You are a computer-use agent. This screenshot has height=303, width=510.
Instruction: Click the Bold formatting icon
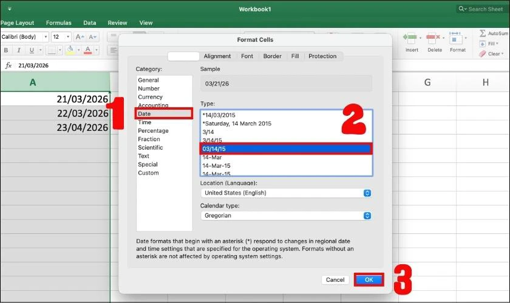pyautogui.click(x=5, y=50)
